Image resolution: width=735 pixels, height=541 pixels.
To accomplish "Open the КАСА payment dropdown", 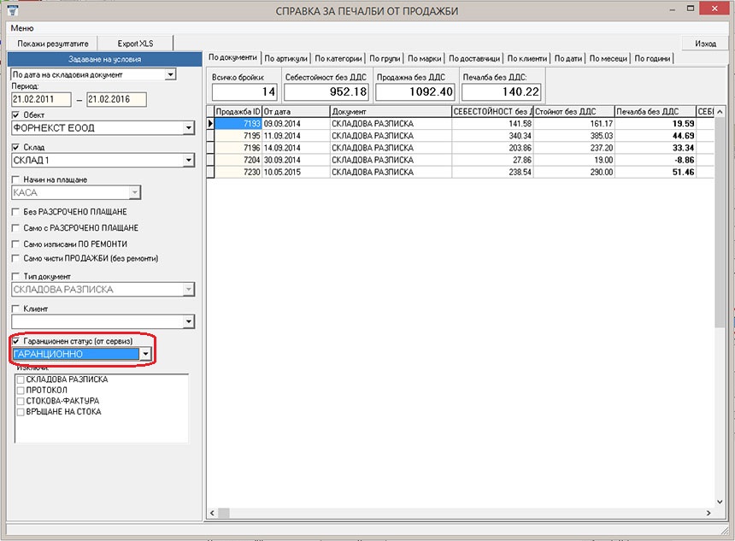I will click(x=134, y=192).
